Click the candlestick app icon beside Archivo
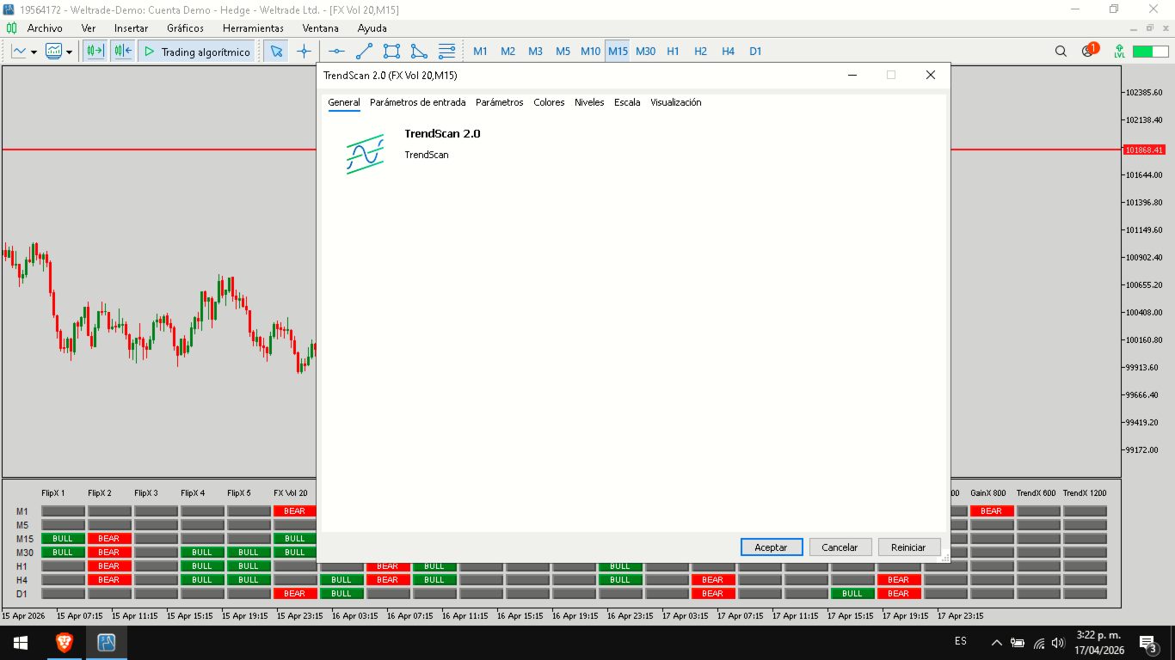 click(11, 28)
